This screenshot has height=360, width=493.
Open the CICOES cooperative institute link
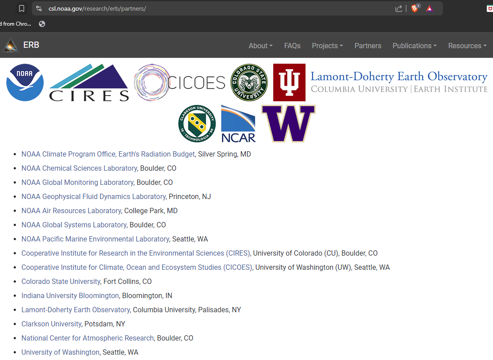tap(137, 267)
